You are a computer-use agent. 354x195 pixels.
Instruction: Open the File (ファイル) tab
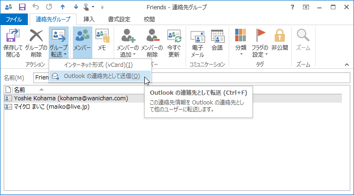tap(14, 19)
